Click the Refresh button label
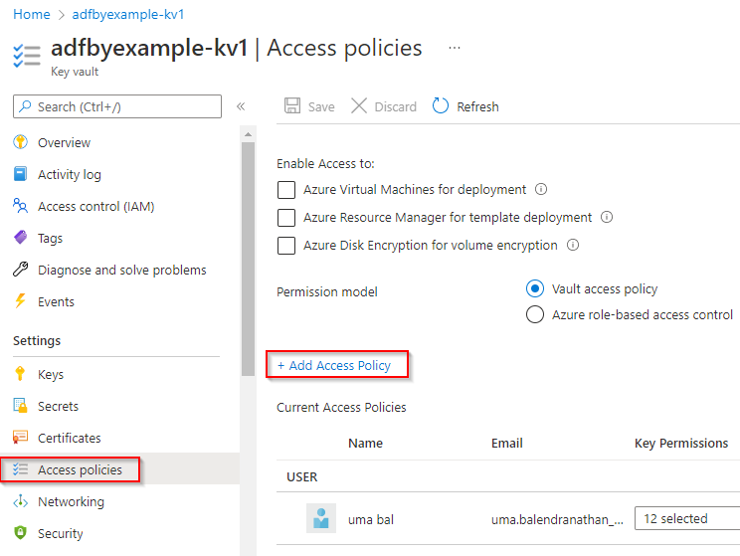Viewport: 740px width, 556px height. point(477,106)
